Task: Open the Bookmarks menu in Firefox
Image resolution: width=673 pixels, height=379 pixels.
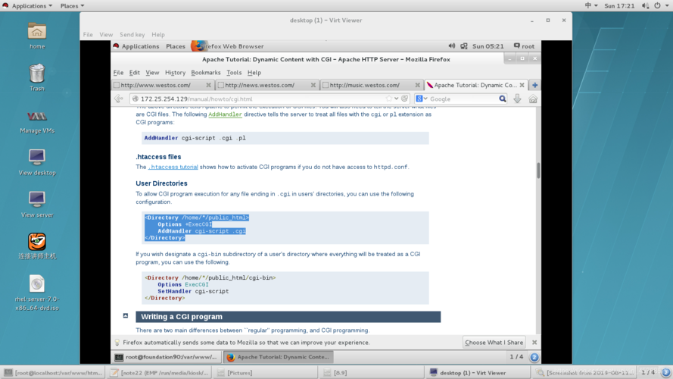Action: (x=205, y=73)
